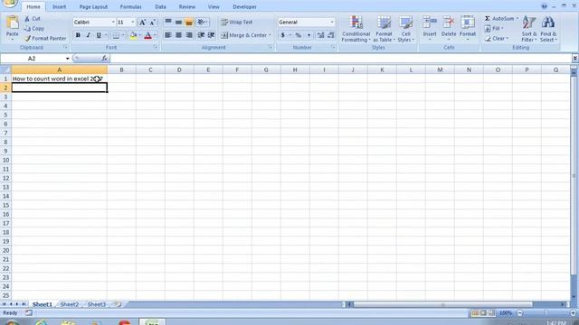Click the Copy icon
579x325 pixels.
[x=27, y=28]
